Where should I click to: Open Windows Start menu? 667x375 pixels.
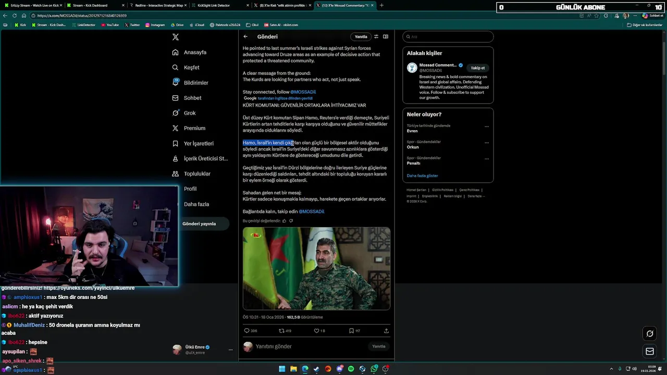[x=282, y=369]
